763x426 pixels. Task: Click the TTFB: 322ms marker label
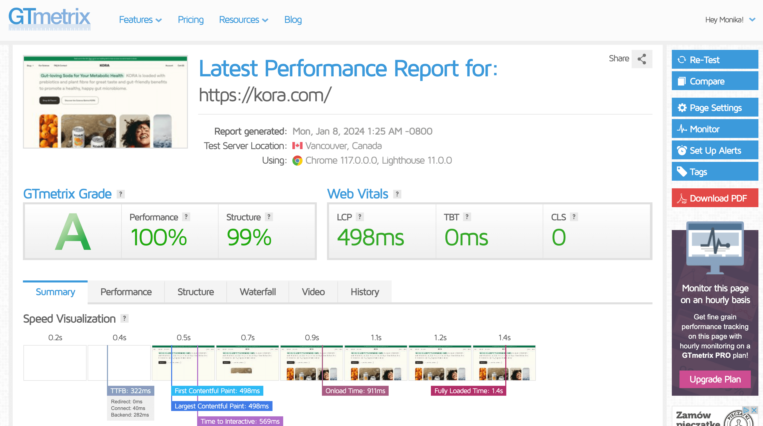coord(131,391)
